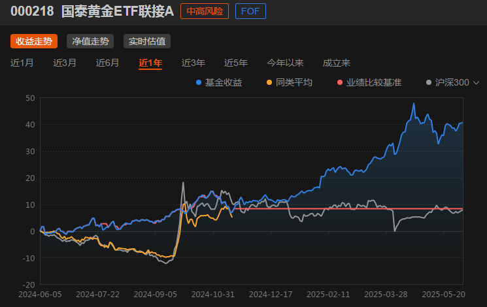Click fund title 国泰黄金ETF联接A
Viewport: 487px width, 307px height.
coord(118,12)
